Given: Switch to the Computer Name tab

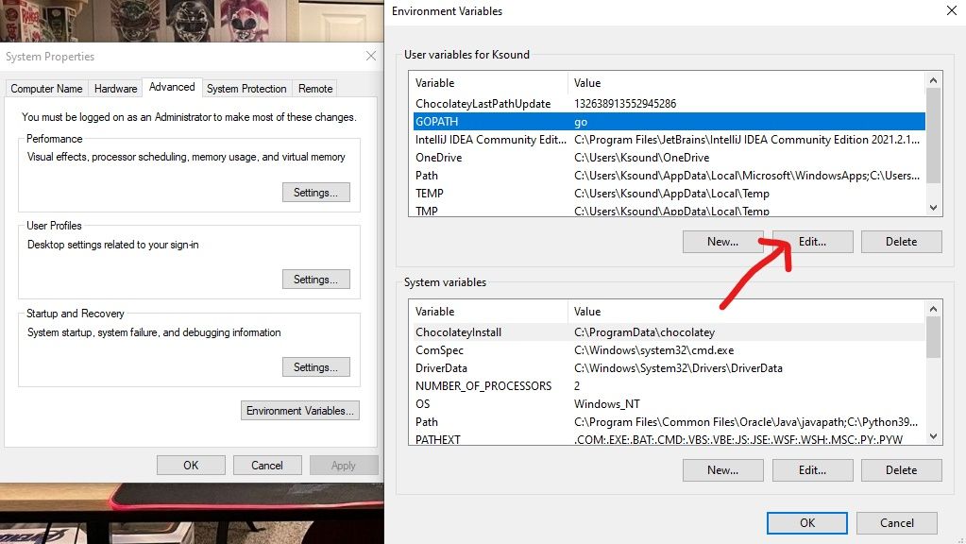Looking at the screenshot, I should click(x=46, y=89).
